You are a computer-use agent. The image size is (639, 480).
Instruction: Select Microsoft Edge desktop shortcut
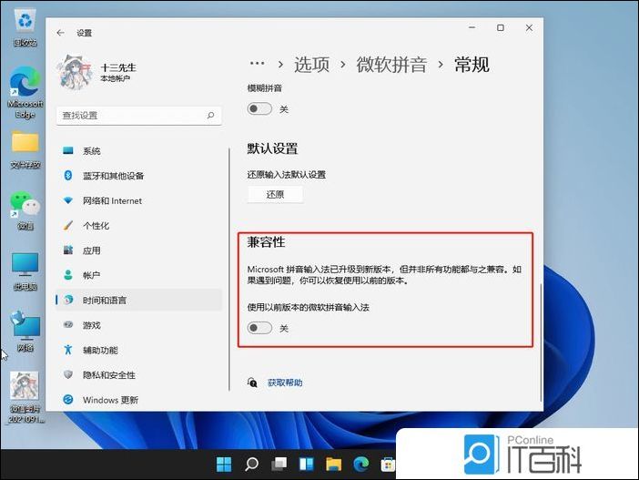point(25,92)
